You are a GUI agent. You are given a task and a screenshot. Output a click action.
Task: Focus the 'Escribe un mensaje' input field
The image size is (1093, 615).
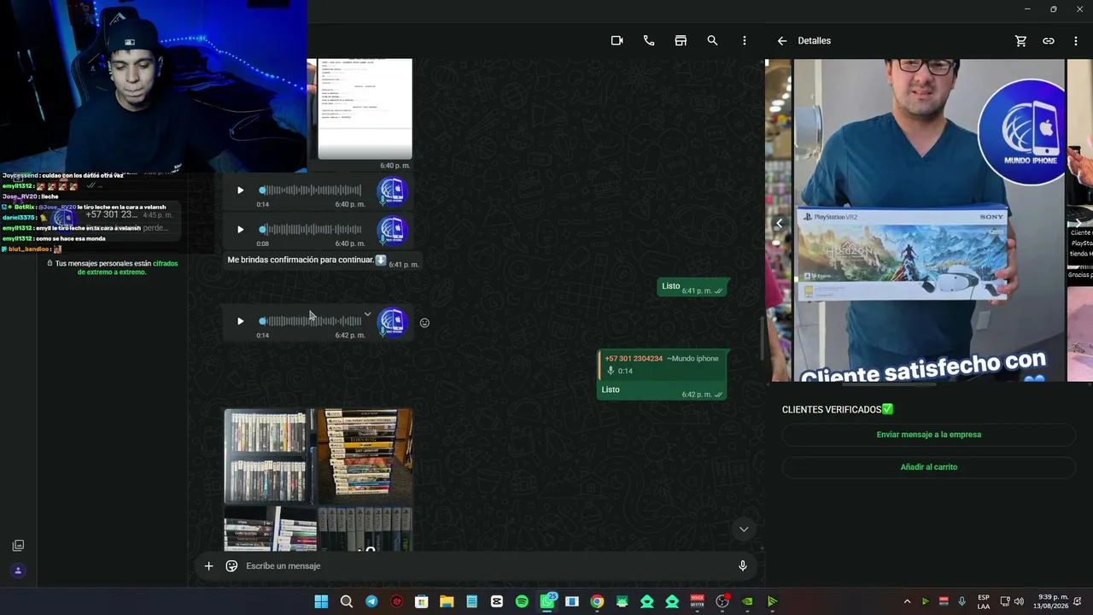coord(487,566)
